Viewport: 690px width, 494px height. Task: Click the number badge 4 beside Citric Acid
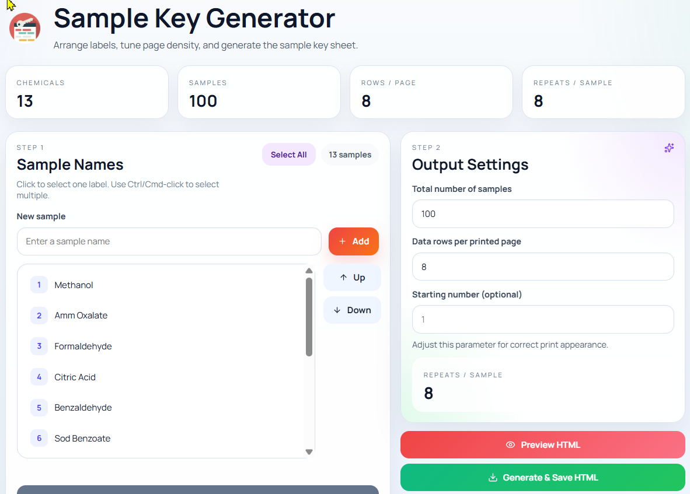[x=39, y=377]
